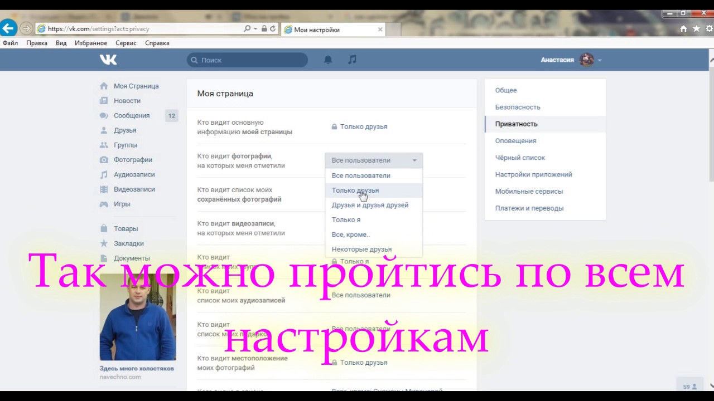Switch to Общее settings section
Image resolution: width=714 pixels, height=401 pixels.
545,90
